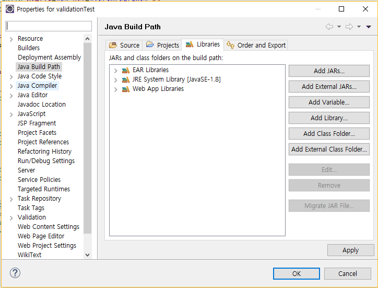Click the Projects tab folder icon

pos(150,44)
